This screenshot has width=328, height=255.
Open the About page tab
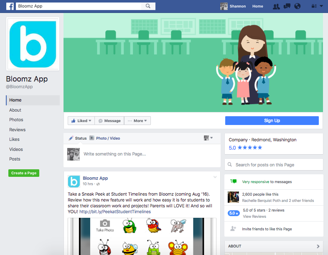pyautogui.click(x=15, y=110)
